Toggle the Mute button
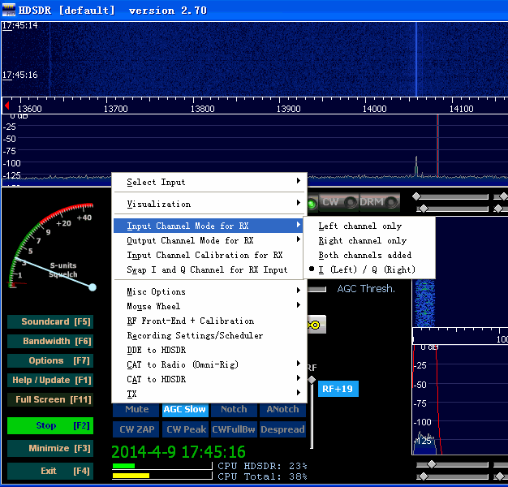Screen dimensions: 508x487 click(x=136, y=410)
